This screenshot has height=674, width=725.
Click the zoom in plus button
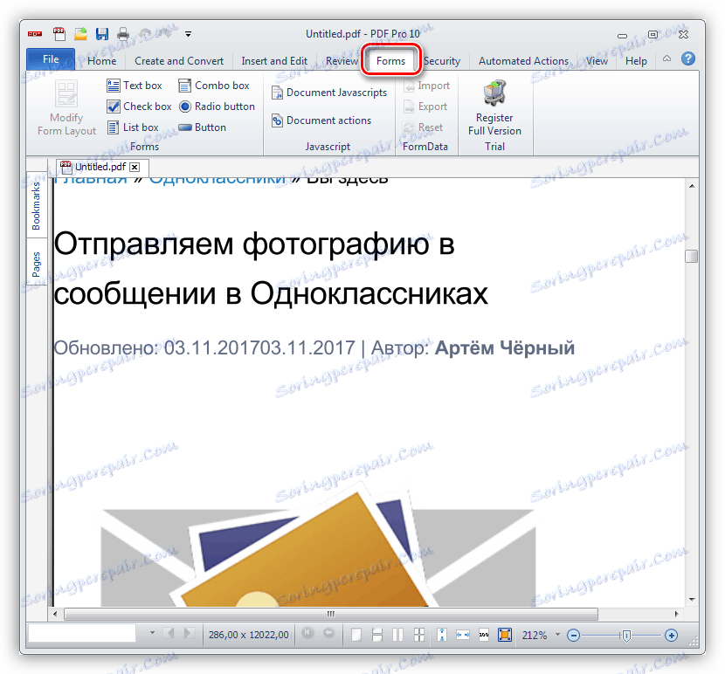672,636
